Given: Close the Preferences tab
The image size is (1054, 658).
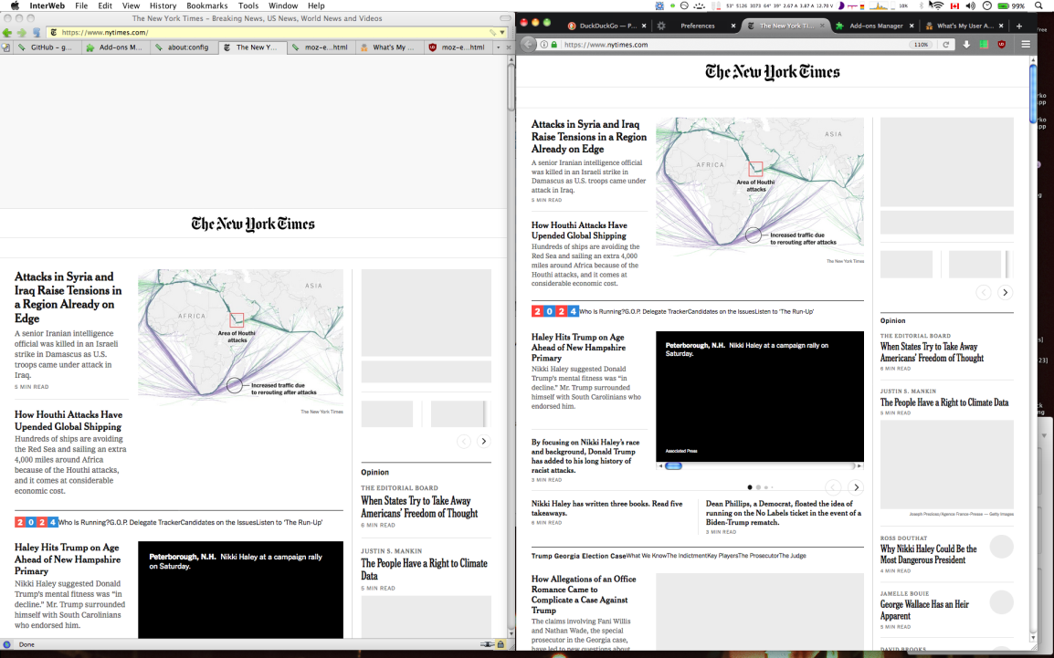Looking at the screenshot, I should [x=733, y=26].
